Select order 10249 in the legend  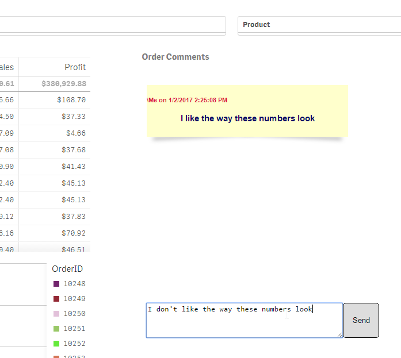74,299
